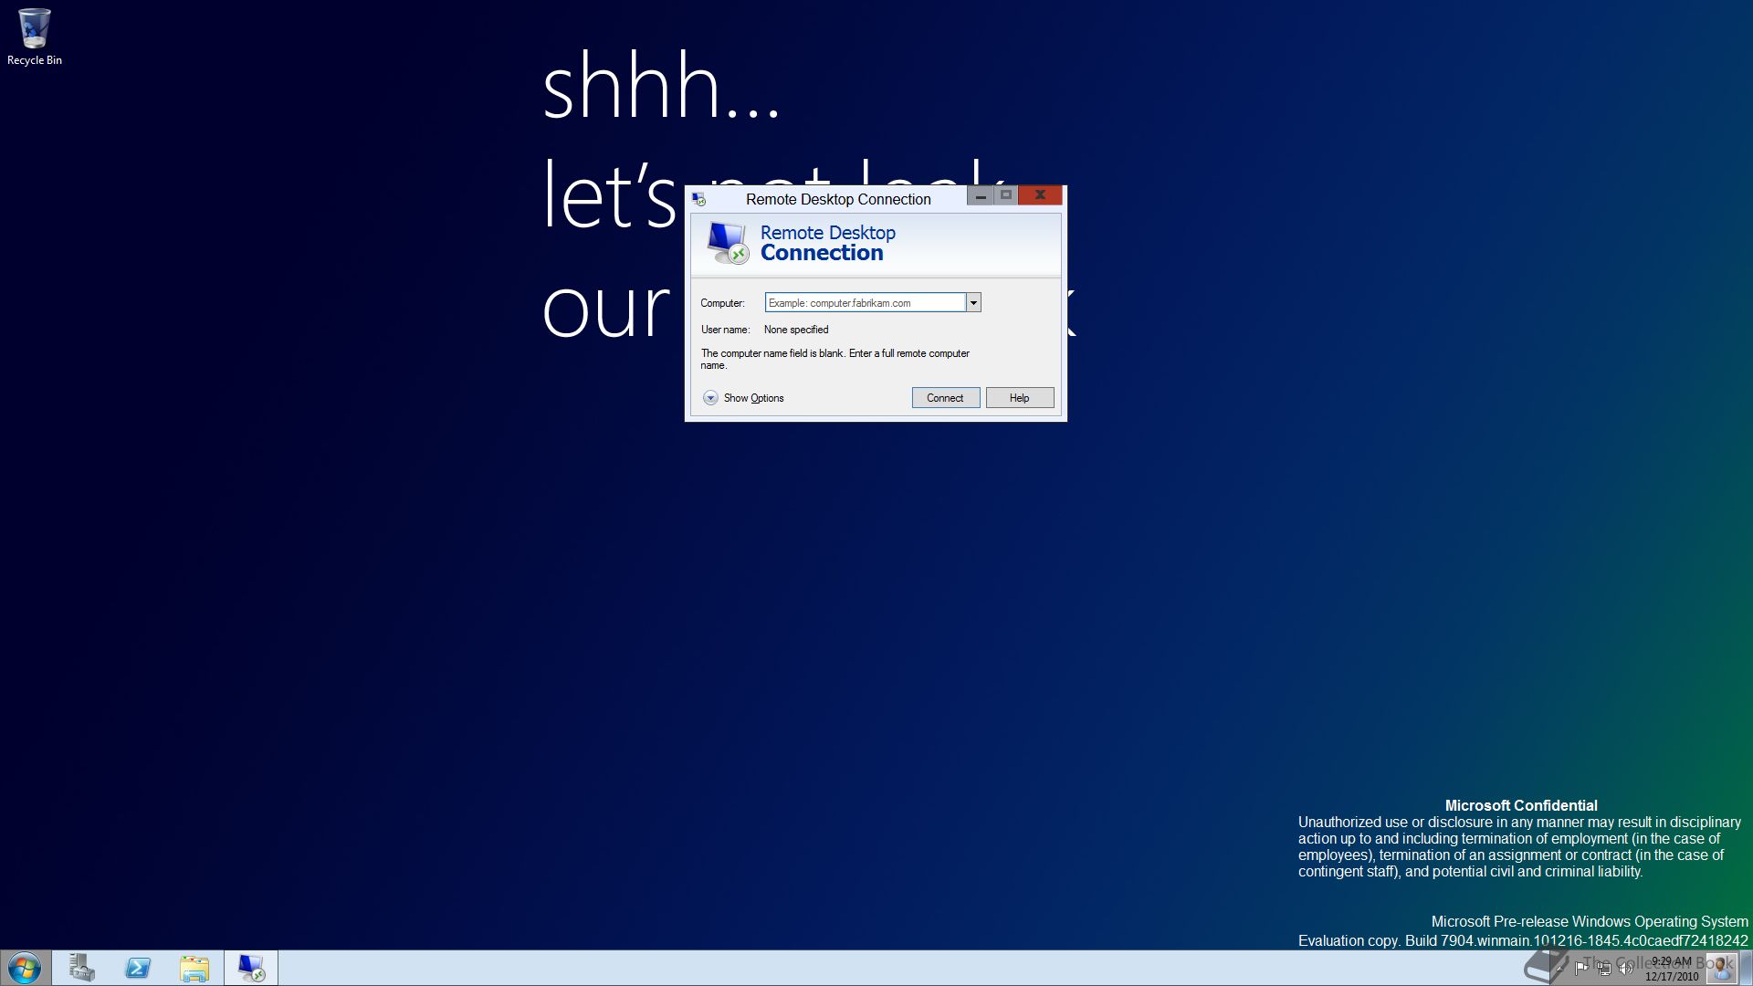Click the blank computer name warning text
1753x986 pixels.
835,360
